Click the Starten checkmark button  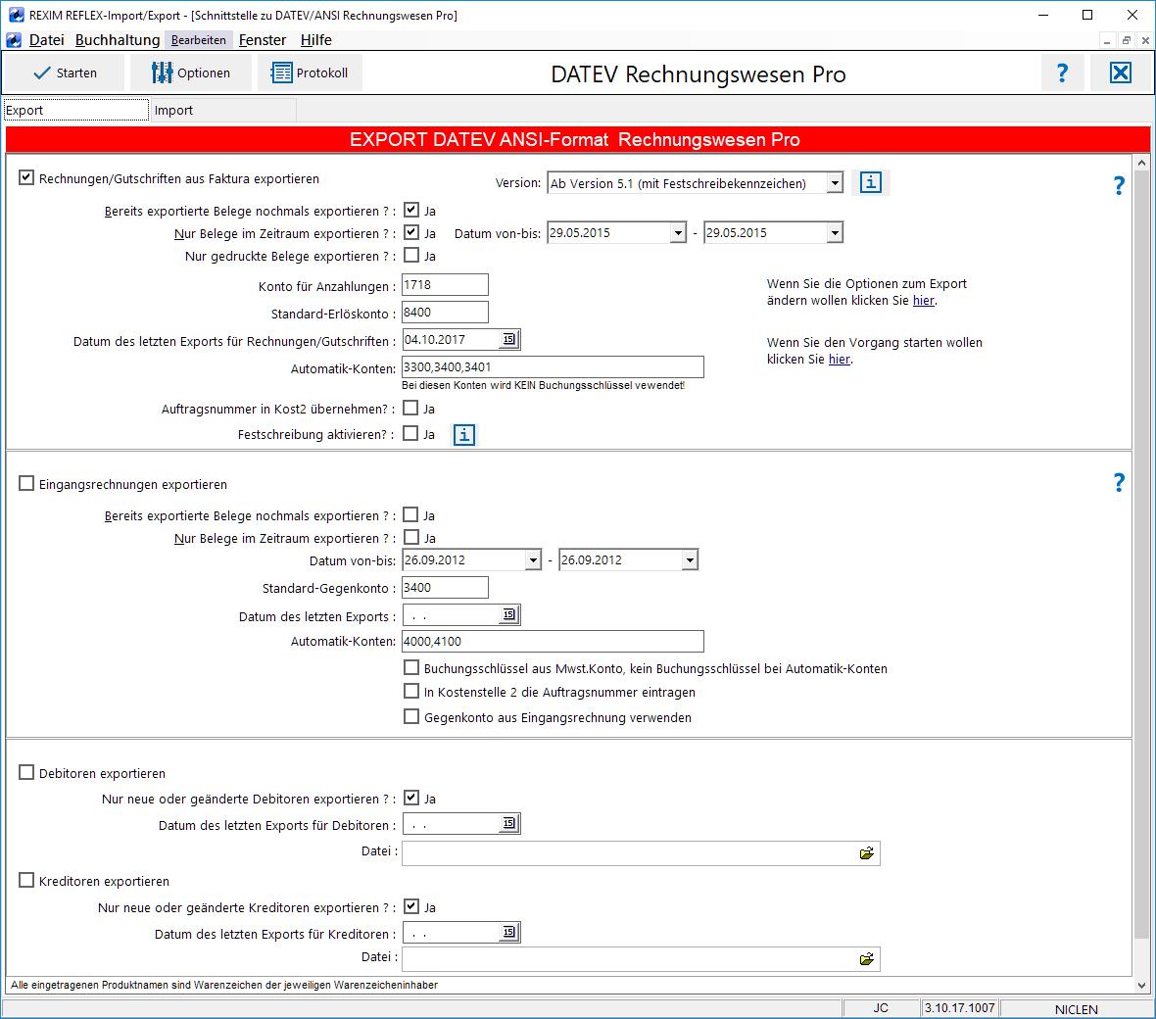(x=65, y=73)
